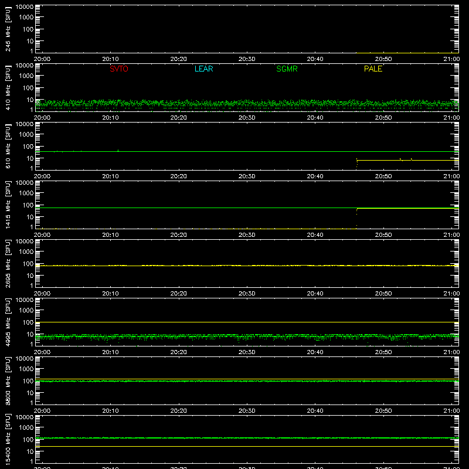Click the 100 tick label of the 610 MHz panel
Screen dimensions: 469x469
click(x=28, y=147)
